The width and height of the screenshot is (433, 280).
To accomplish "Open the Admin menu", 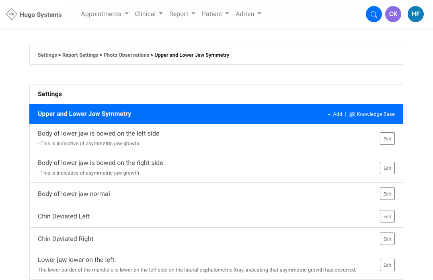I will 248,14.
